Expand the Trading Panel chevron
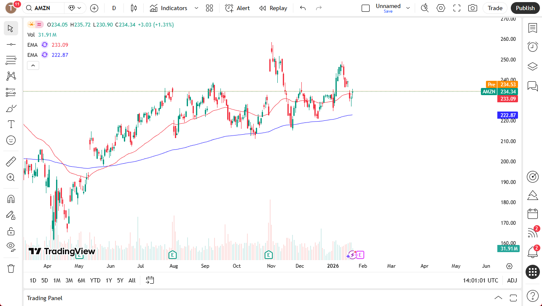 click(x=498, y=298)
